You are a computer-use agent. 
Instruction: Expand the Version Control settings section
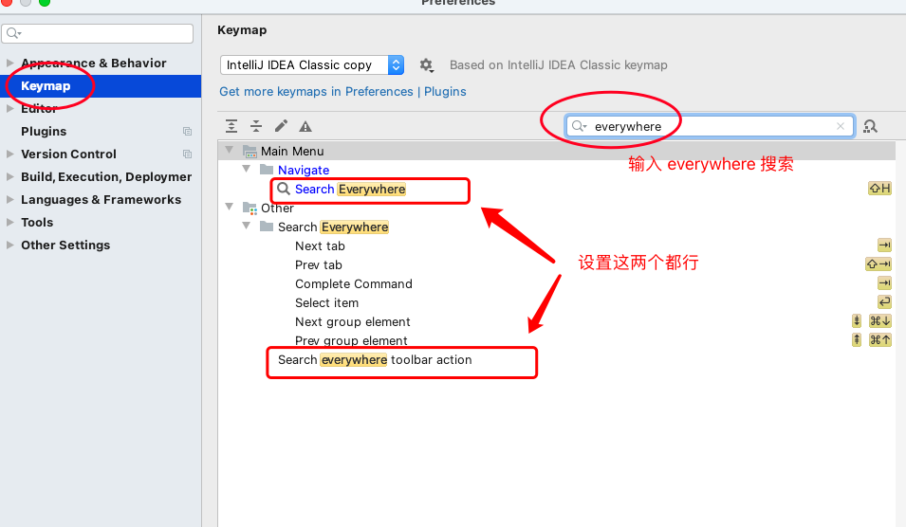9,154
